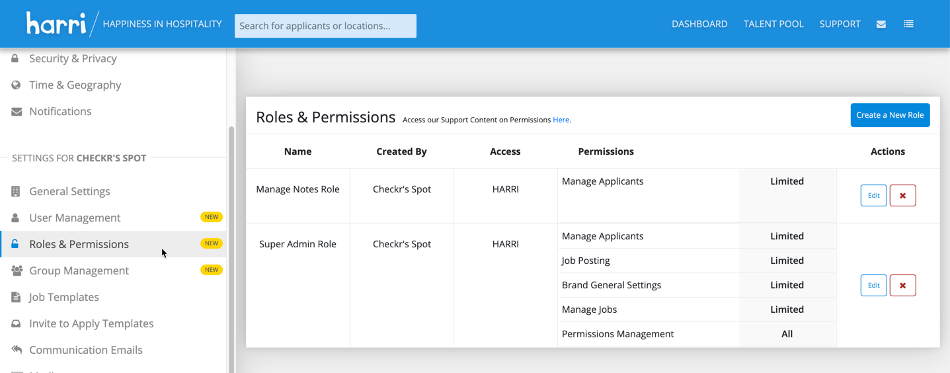This screenshot has width=950, height=373.
Task: Open the mail envelope icon in header
Action: click(881, 24)
